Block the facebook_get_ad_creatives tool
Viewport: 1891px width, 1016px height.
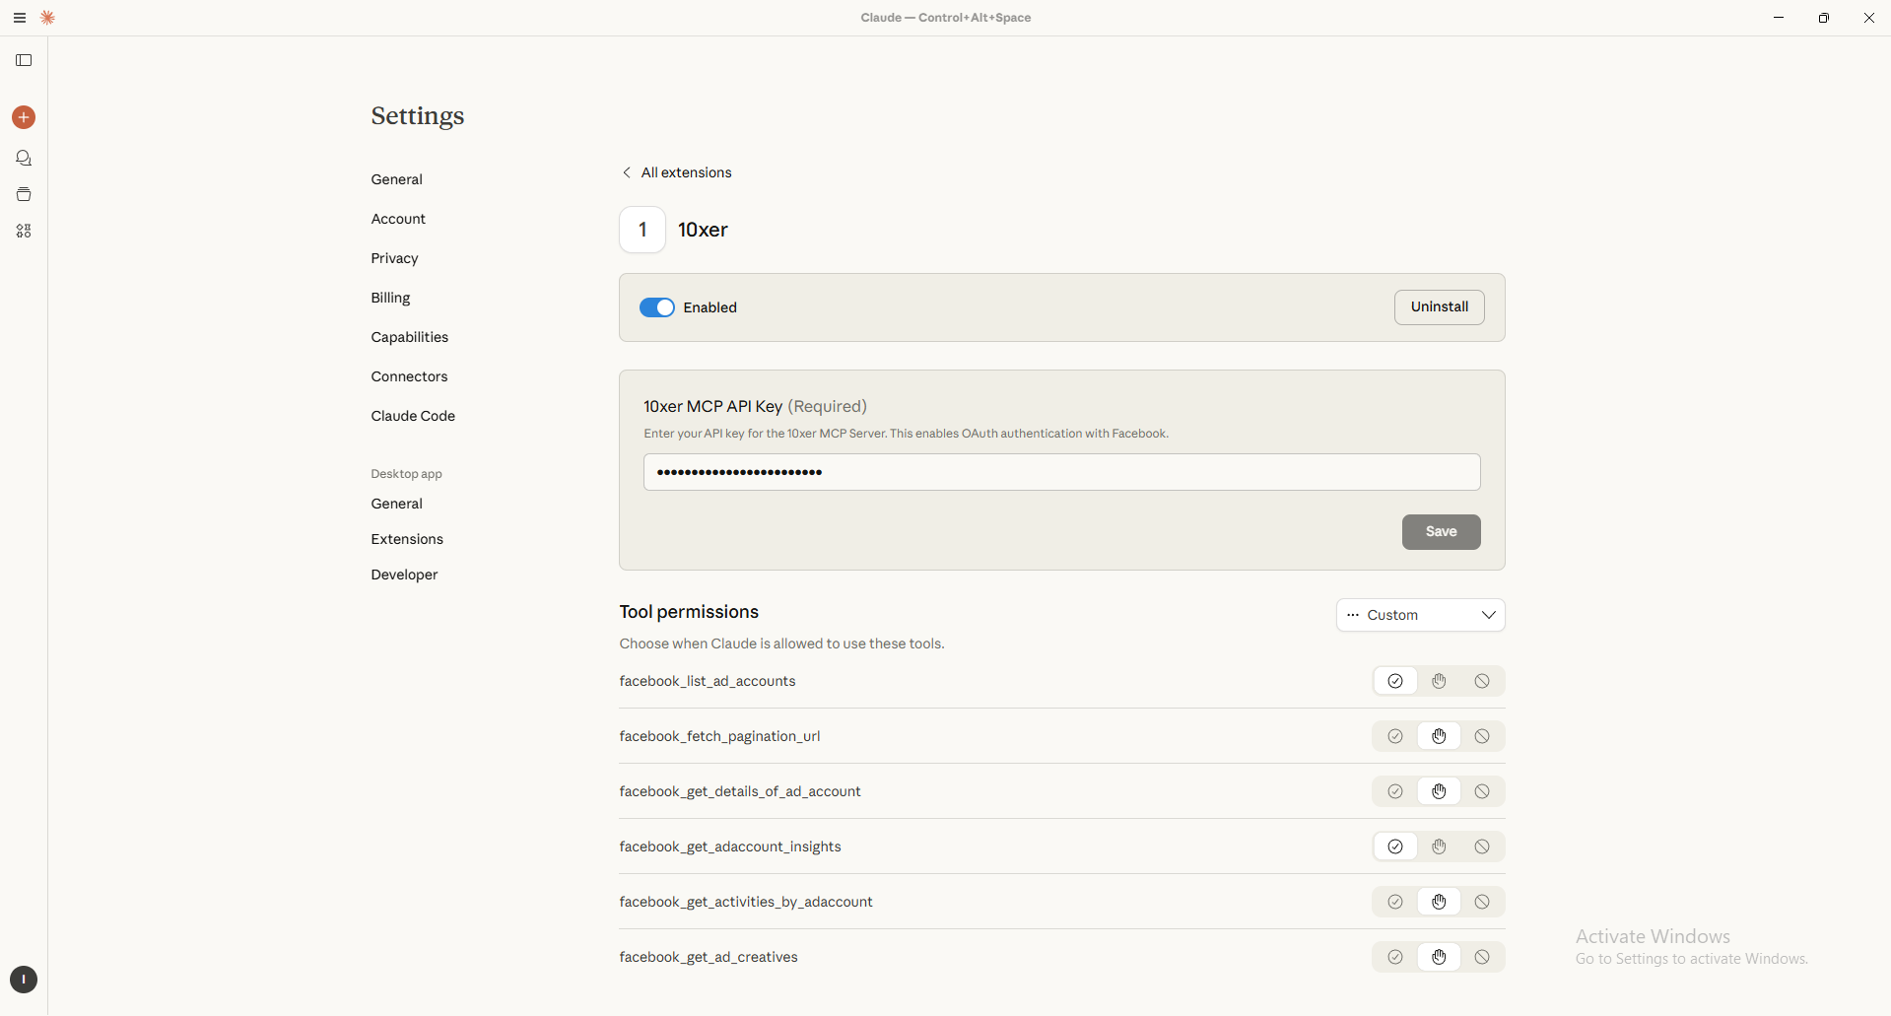[x=1482, y=957]
